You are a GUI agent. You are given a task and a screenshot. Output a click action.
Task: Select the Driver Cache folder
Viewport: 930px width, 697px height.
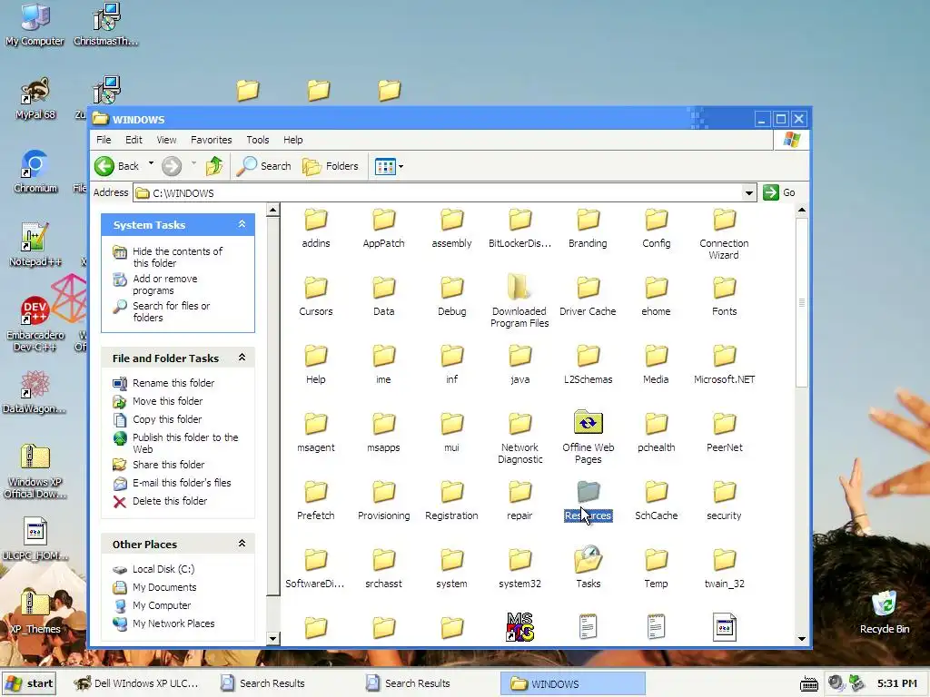point(588,297)
